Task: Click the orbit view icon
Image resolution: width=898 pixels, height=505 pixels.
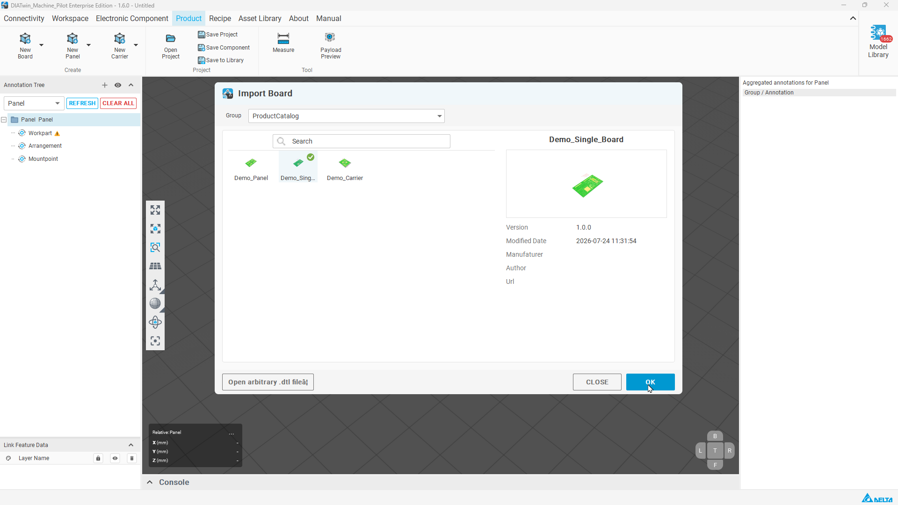Action: tap(155, 322)
